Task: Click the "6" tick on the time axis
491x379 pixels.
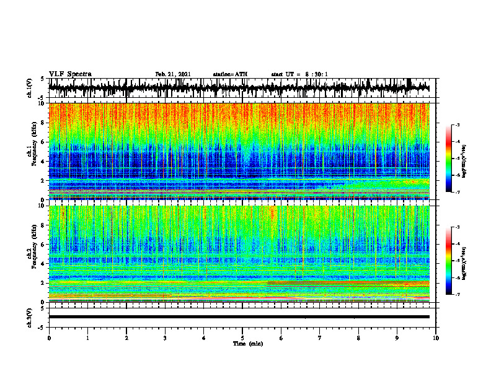Action: click(281, 338)
